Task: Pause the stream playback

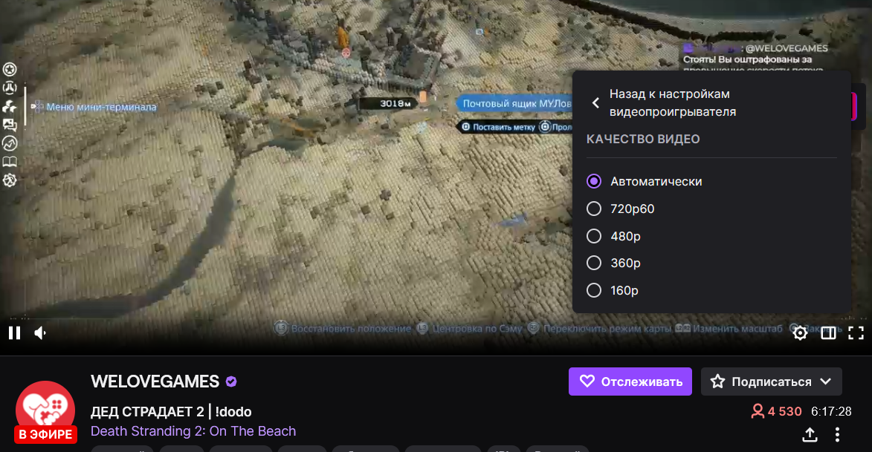Action: pyautogui.click(x=14, y=333)
